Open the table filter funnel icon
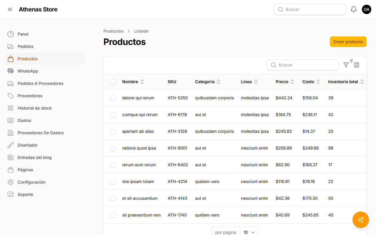376x235 pixels. (x=346, y=65)
